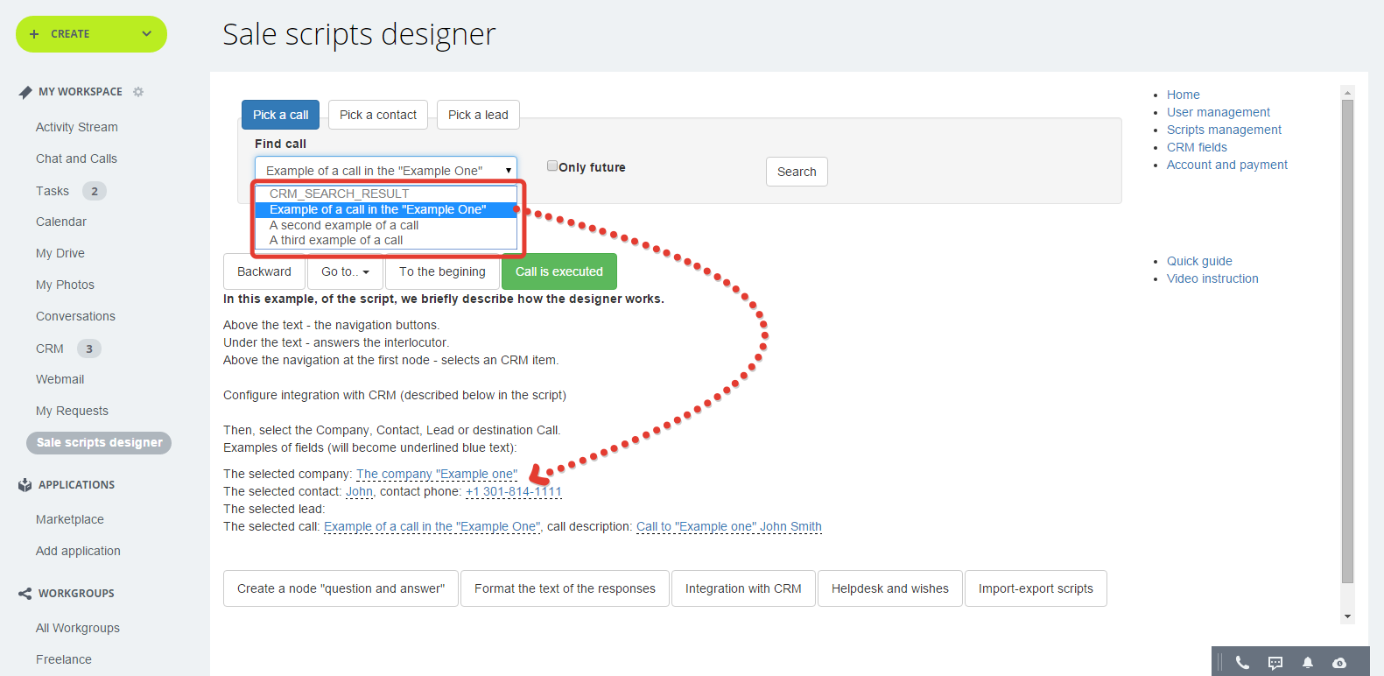Switch to the Pick a contact tab

(378, 115)
